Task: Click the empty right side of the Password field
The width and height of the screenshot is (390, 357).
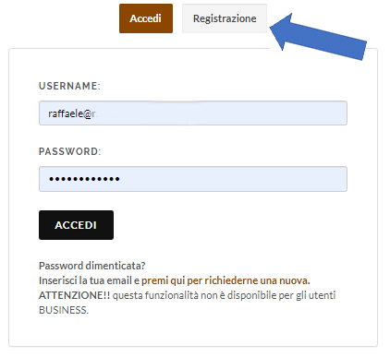Action: (x=277, y=179)
